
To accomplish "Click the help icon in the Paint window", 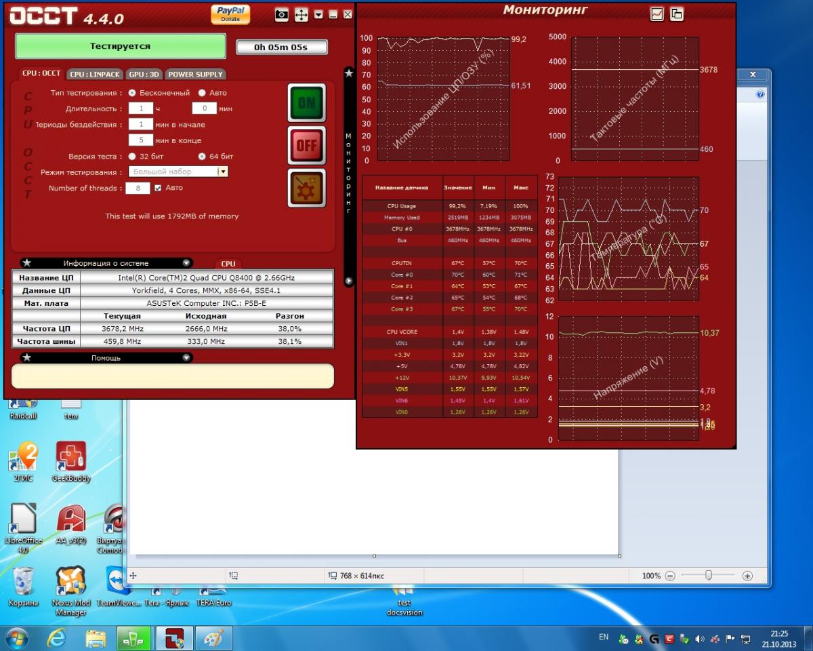I will point(759,94).
